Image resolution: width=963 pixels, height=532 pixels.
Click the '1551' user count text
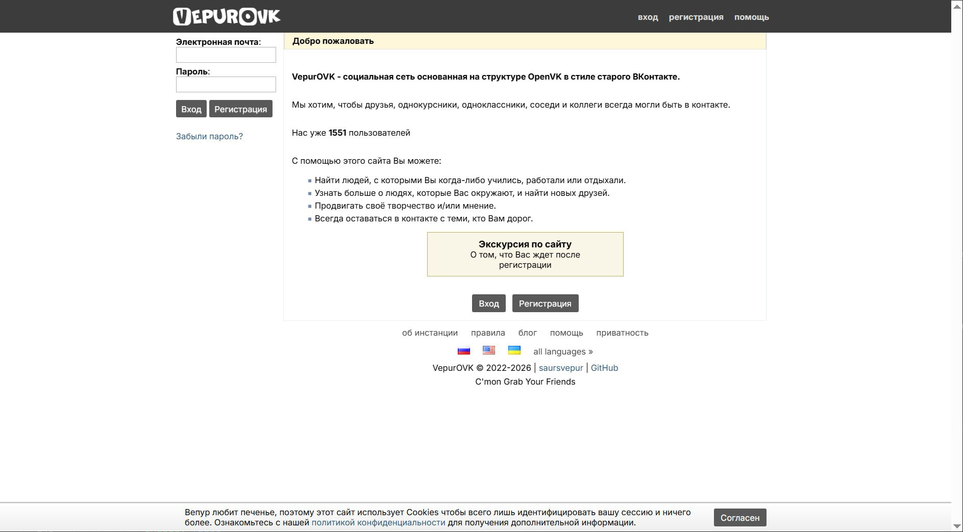coord(337,133)
